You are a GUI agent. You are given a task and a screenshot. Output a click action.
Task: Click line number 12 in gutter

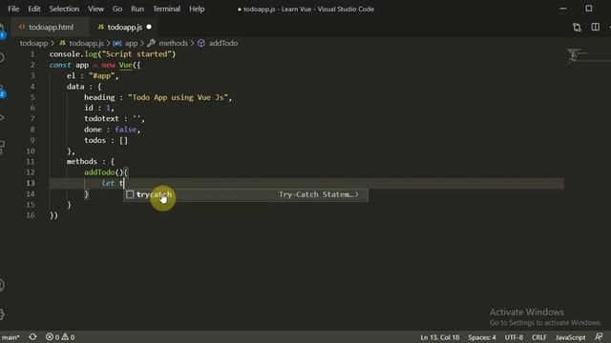(x=31, y=172)
